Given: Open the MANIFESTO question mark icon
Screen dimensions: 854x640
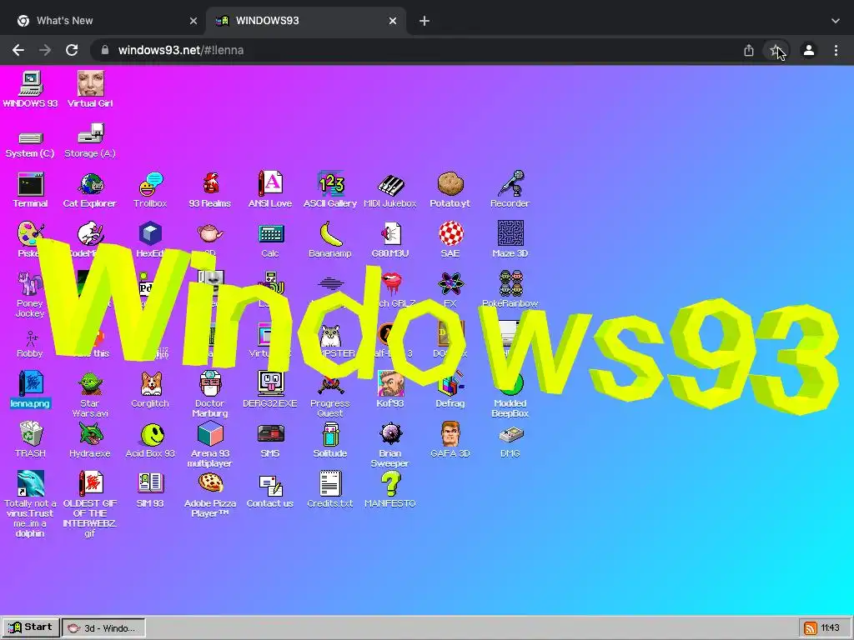Looking at the screenshot, I should click(390, 490).
